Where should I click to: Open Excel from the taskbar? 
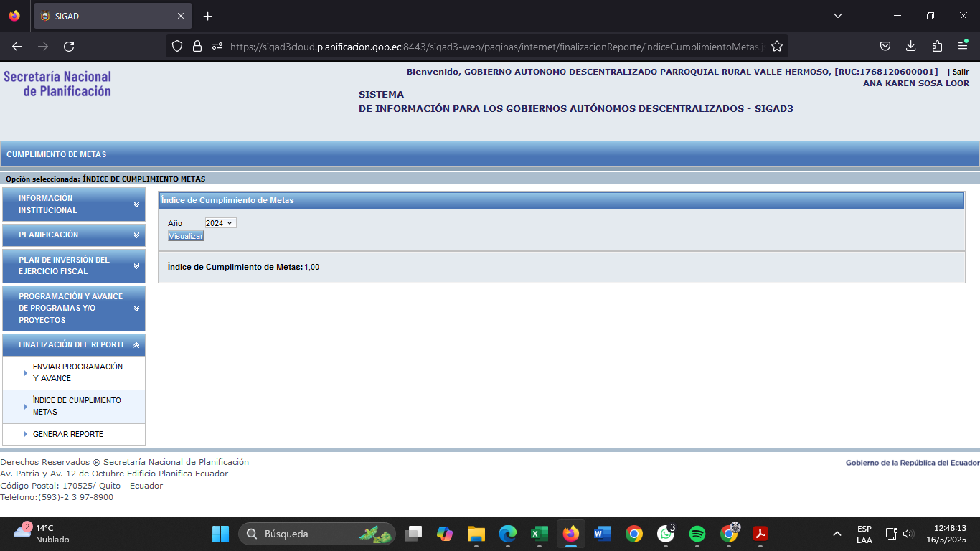[540, 534]
